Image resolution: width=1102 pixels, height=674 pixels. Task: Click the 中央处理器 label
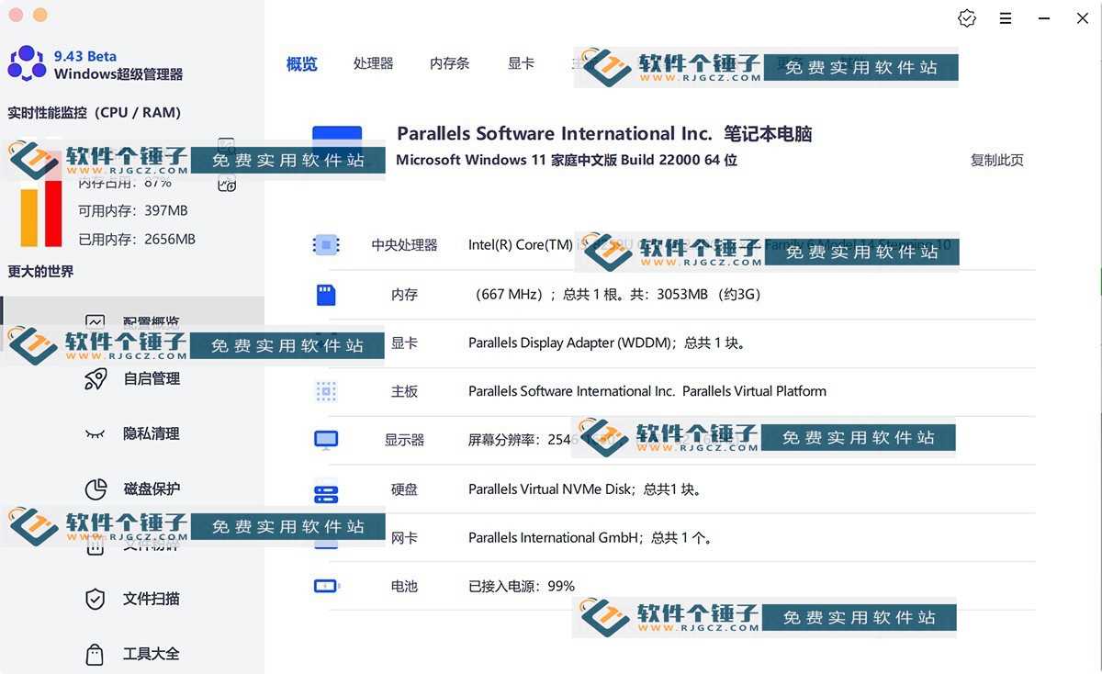click(x=404, y=245)
